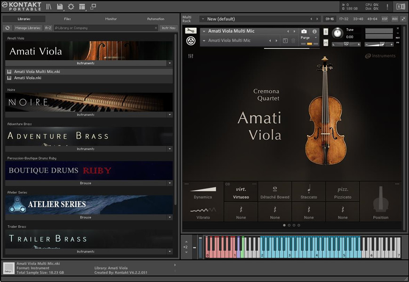Open Kontakt options gear icon
Screen dimensions: 409x282
(71, 7)
